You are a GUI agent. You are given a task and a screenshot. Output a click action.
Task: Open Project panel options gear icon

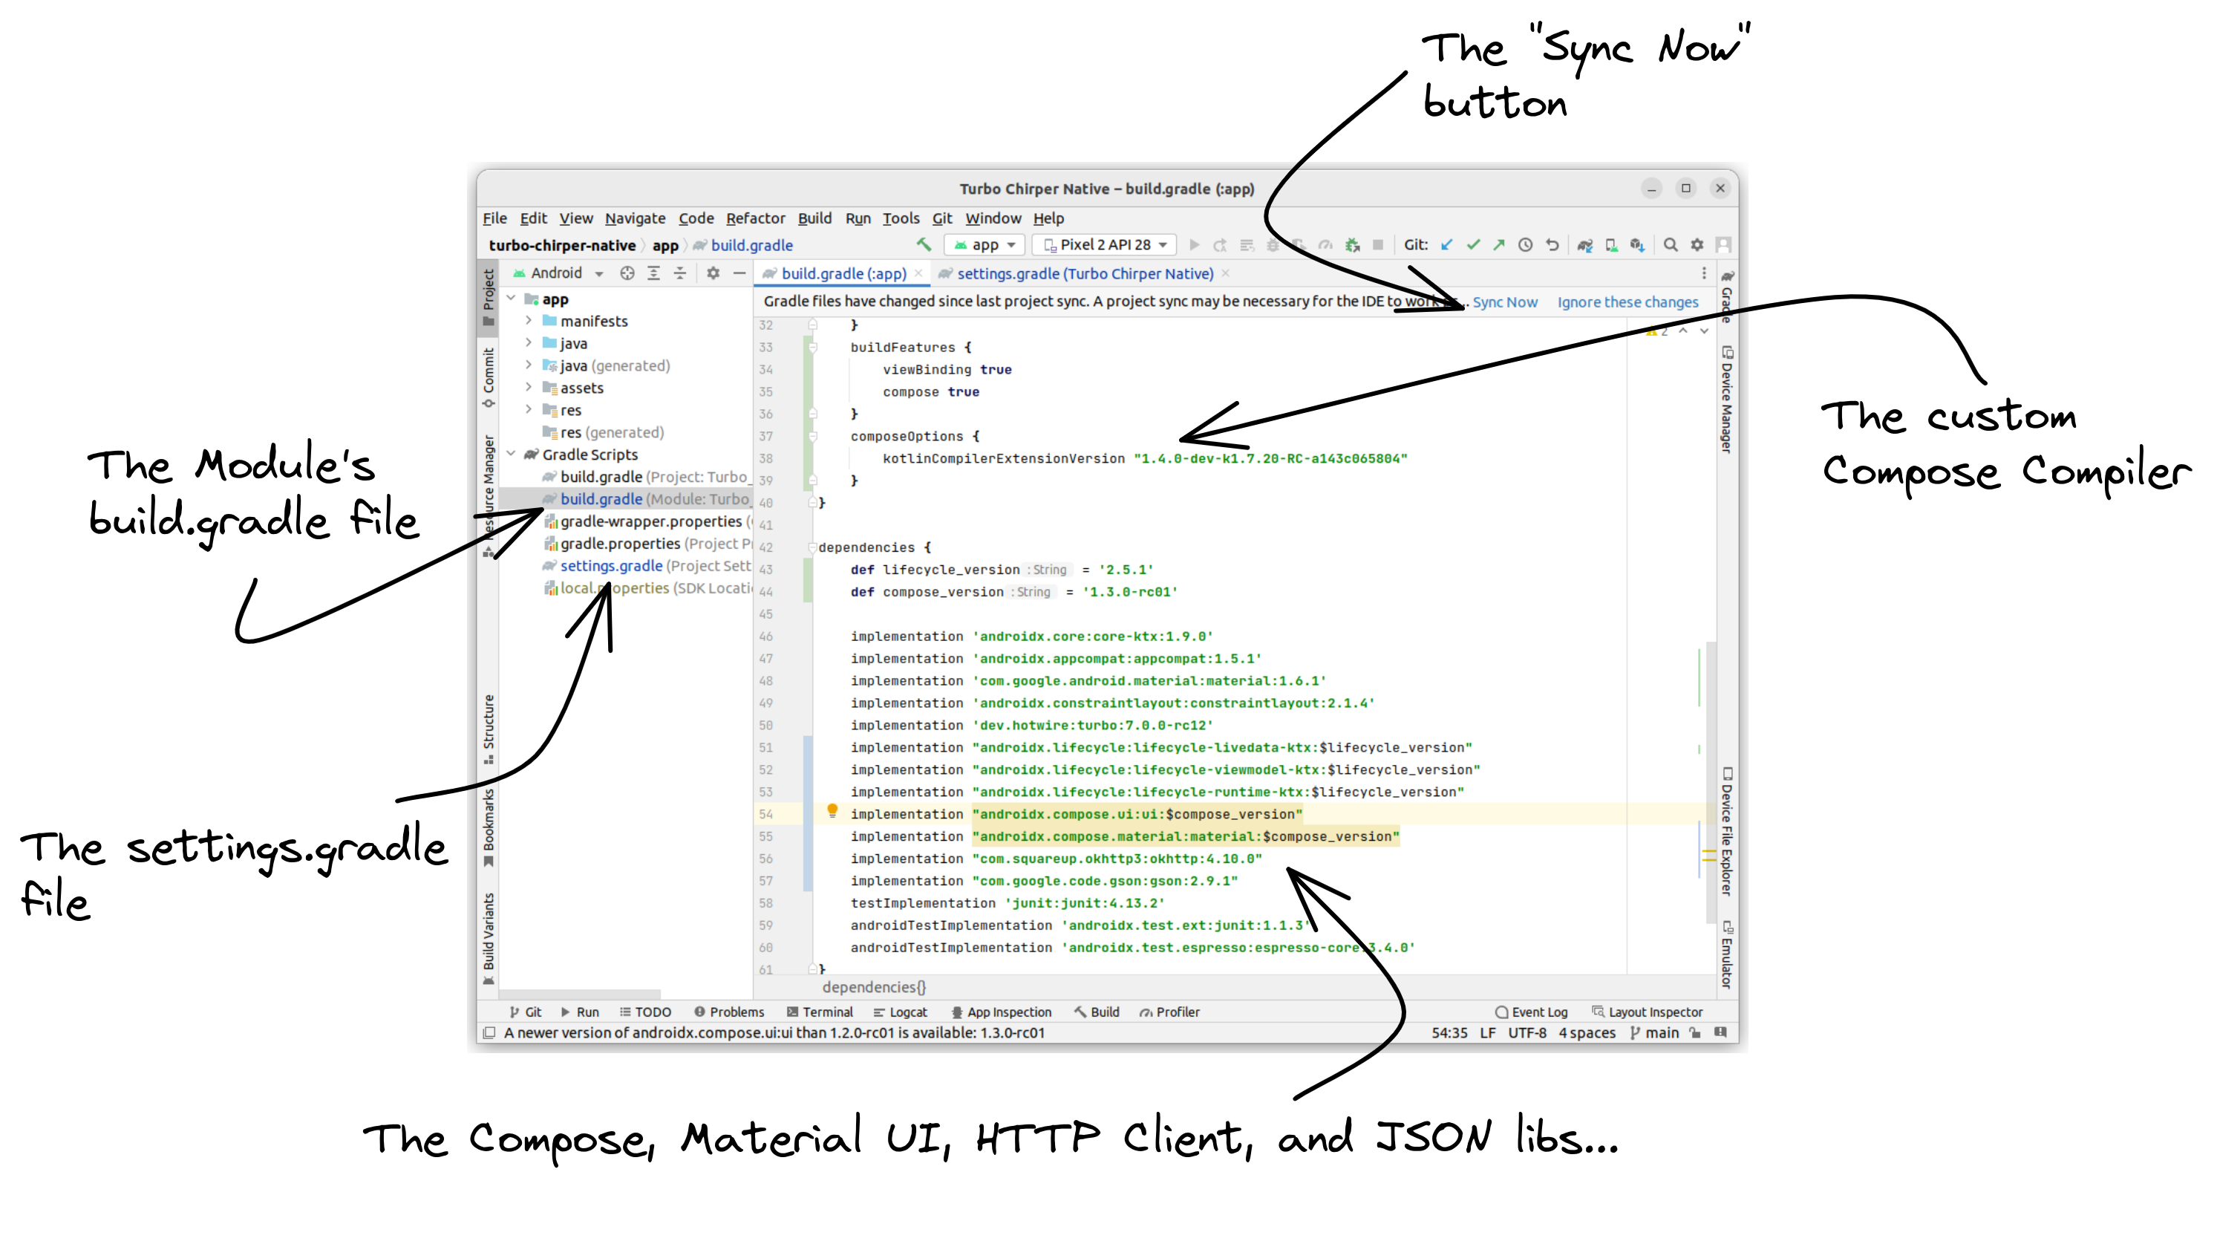tap(713, 273)
